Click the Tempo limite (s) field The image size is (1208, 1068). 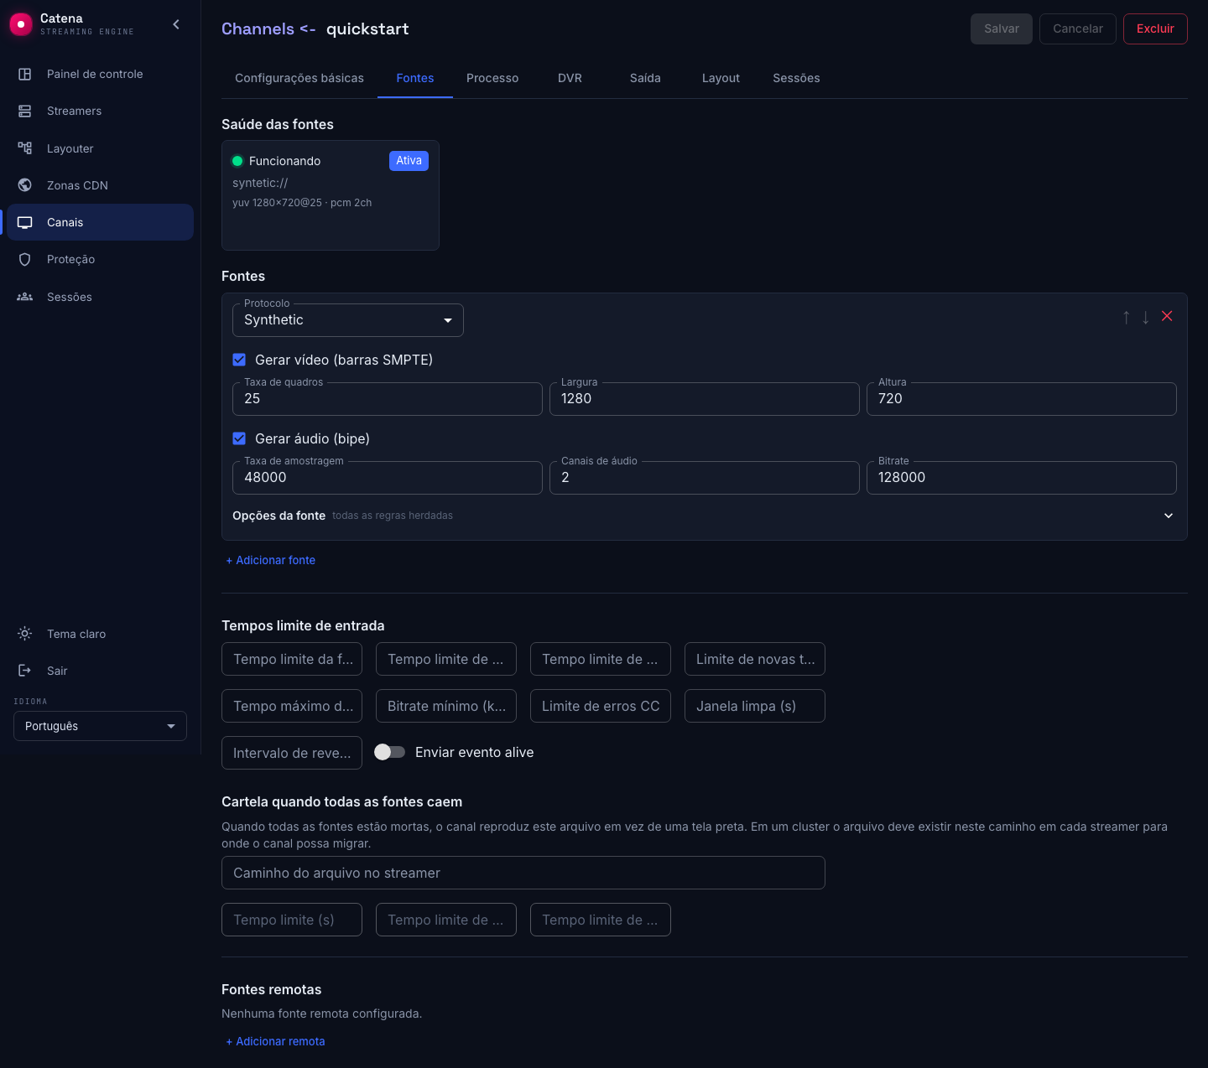292,920
